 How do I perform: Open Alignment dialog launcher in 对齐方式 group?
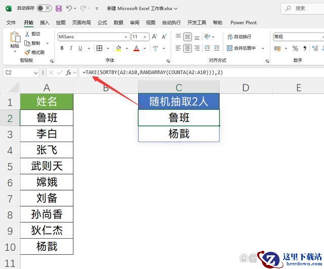pos(267,61)
